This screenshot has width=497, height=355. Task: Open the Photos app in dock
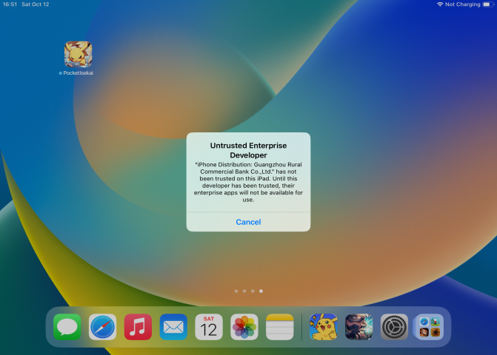click(244, 327)
